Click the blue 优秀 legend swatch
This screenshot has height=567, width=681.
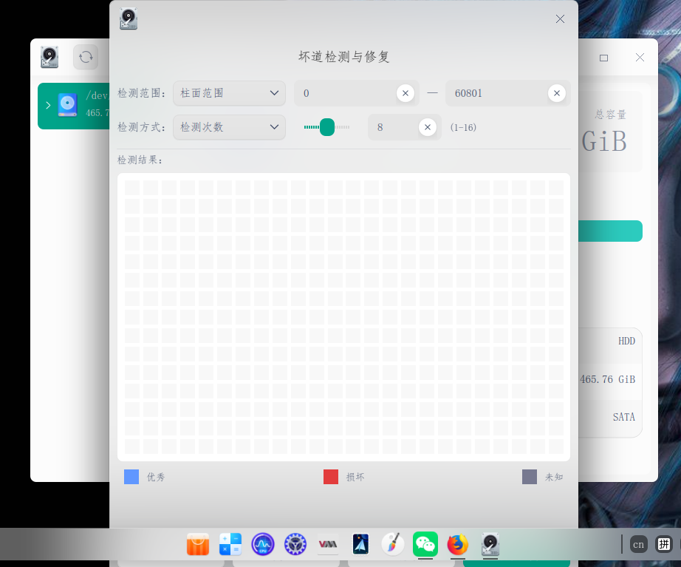point(131,477)
